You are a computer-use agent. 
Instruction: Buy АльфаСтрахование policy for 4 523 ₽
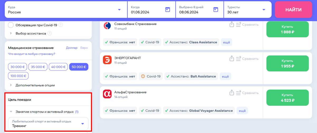point(287,98)
